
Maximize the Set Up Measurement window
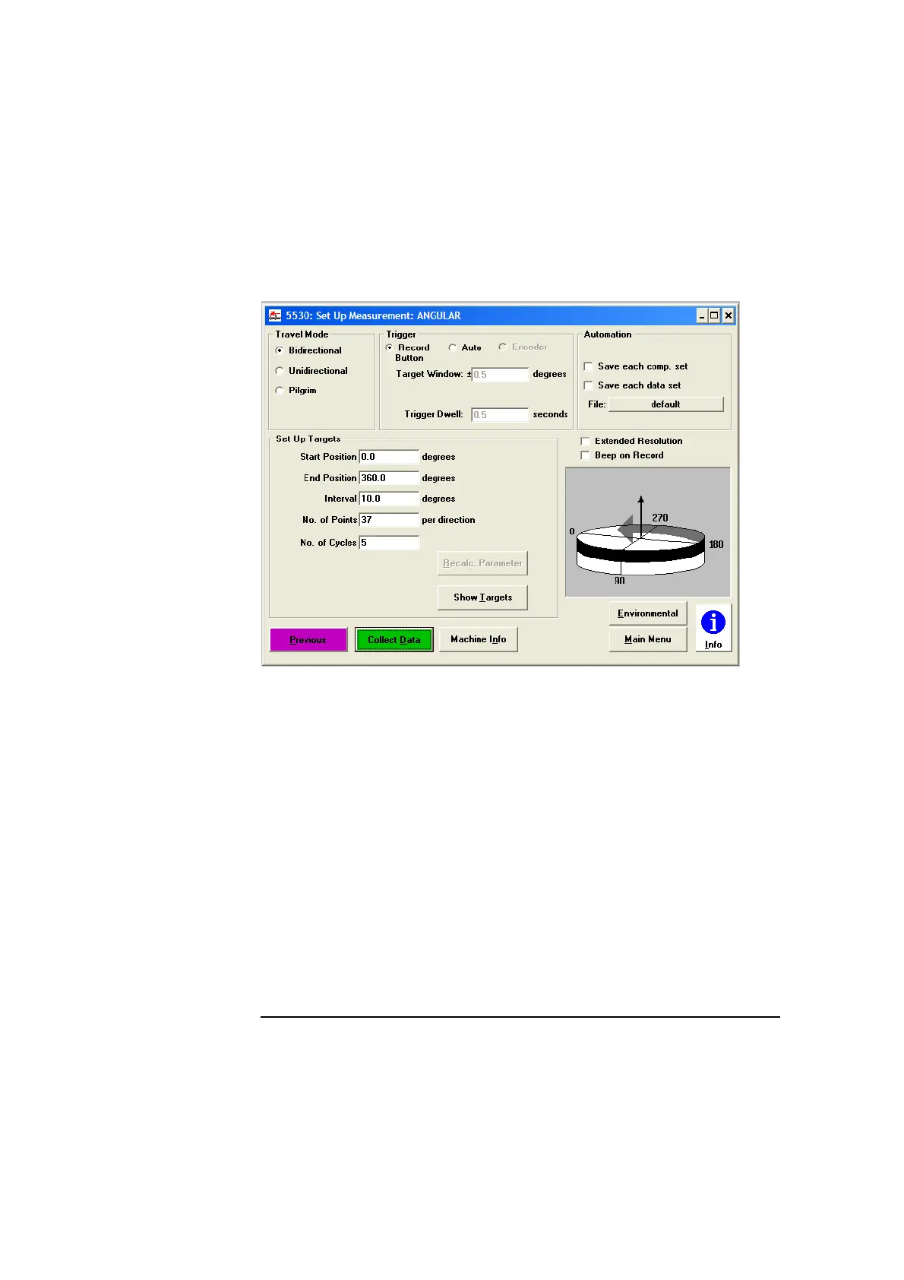(x=715, y=315)
